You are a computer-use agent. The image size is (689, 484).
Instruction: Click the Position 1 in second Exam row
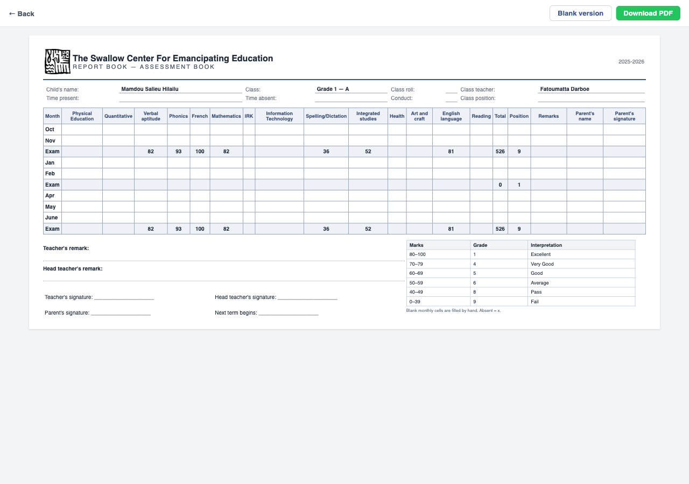[519, 185]
